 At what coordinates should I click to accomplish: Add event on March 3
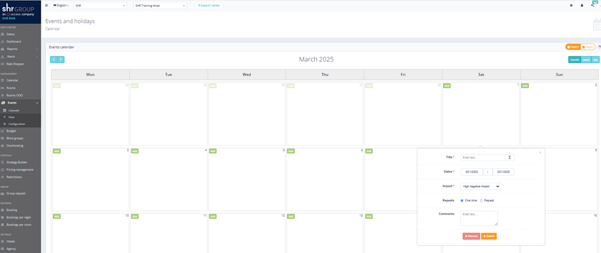click(x=57, y=151)
